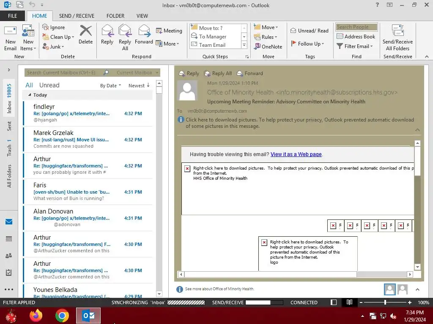Switch to the SEND / RECEIVE tab
The height and width of the screenshot is (324, 433).
coord(77,16)
